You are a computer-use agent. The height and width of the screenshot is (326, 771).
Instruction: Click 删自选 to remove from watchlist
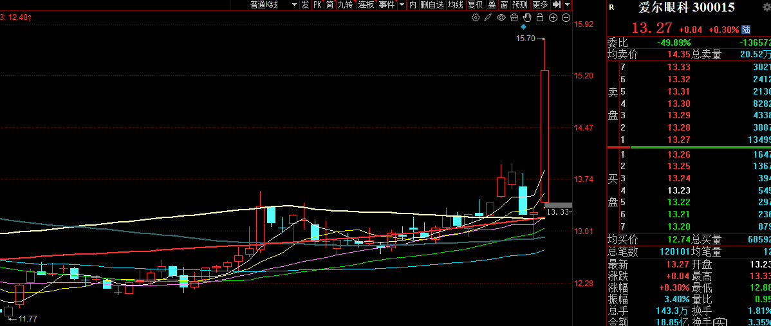point(432,5)
